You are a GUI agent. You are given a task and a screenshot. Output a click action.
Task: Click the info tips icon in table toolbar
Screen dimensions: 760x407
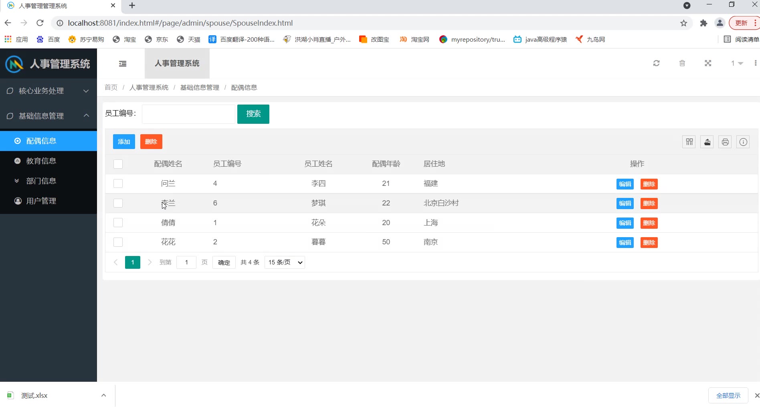coord(743,142)
